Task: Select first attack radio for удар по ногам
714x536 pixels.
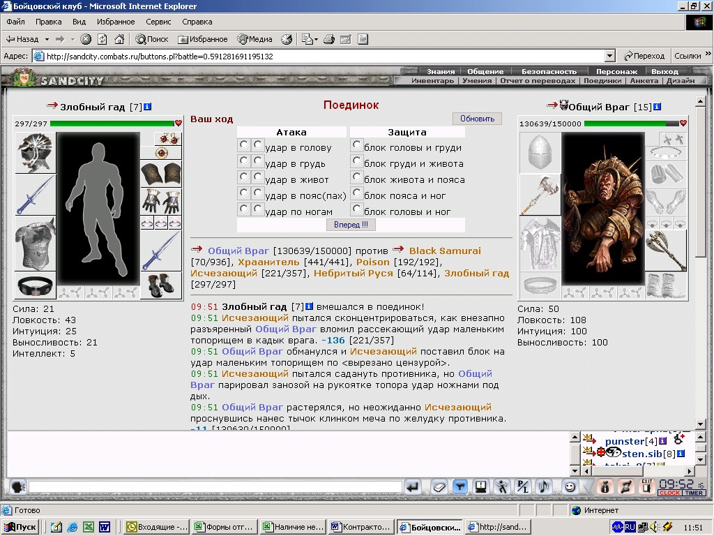Action: [243, 208]
